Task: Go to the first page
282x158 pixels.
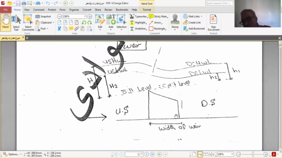Action: [116, 154]
